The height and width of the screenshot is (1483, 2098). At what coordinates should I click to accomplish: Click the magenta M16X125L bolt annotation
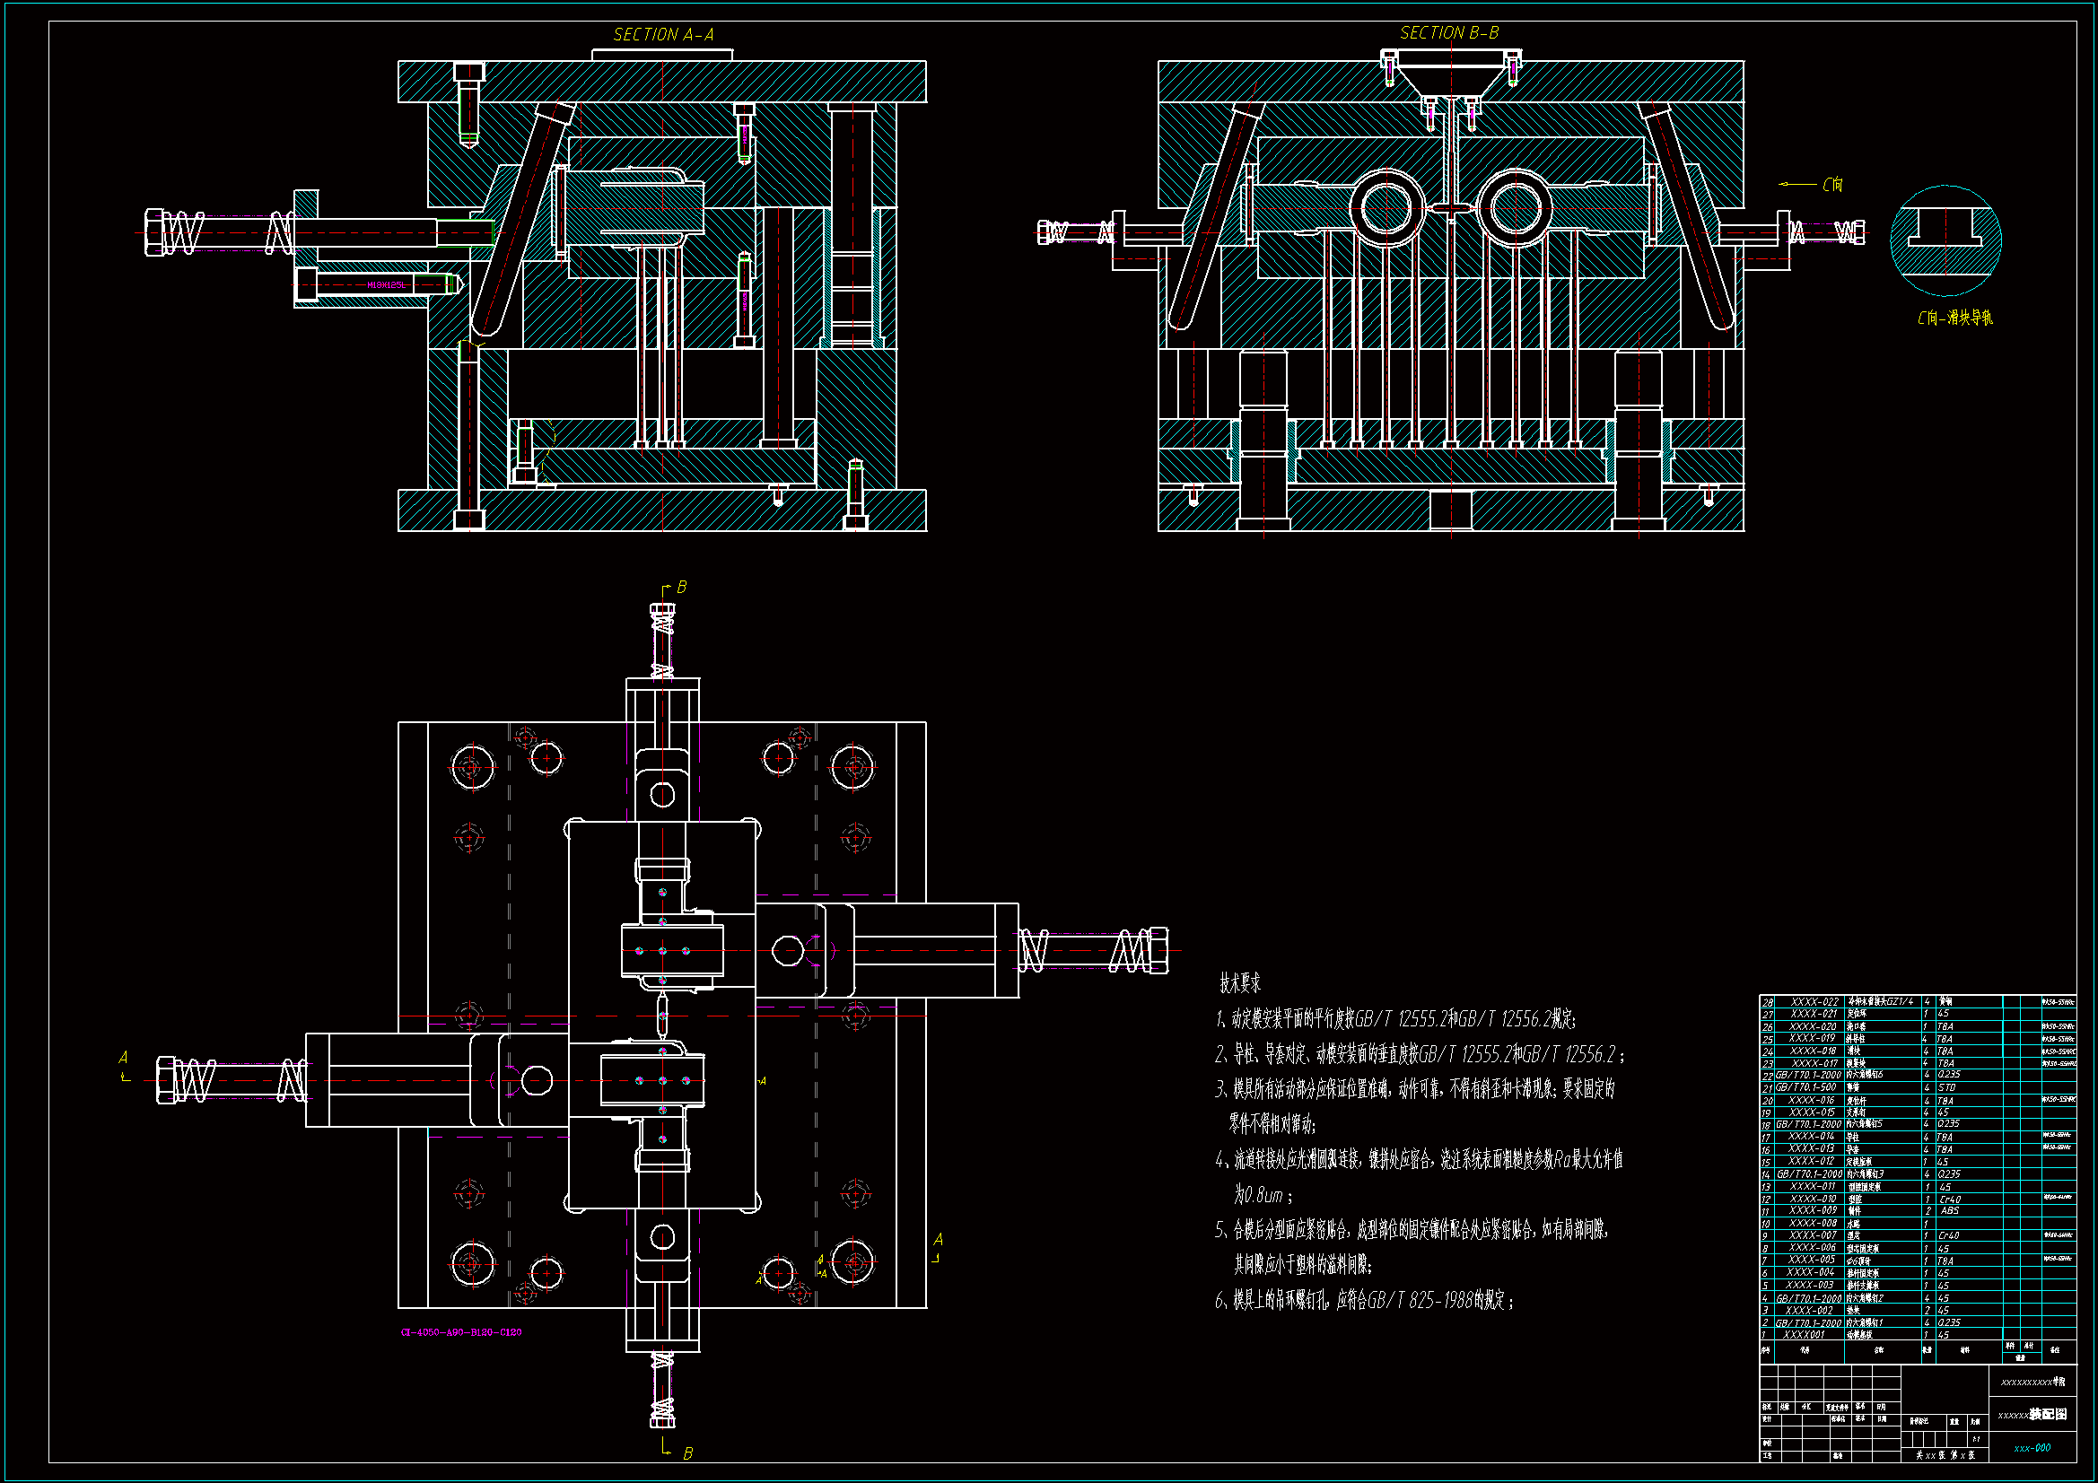pyautogui.click(x=386, y=285)
